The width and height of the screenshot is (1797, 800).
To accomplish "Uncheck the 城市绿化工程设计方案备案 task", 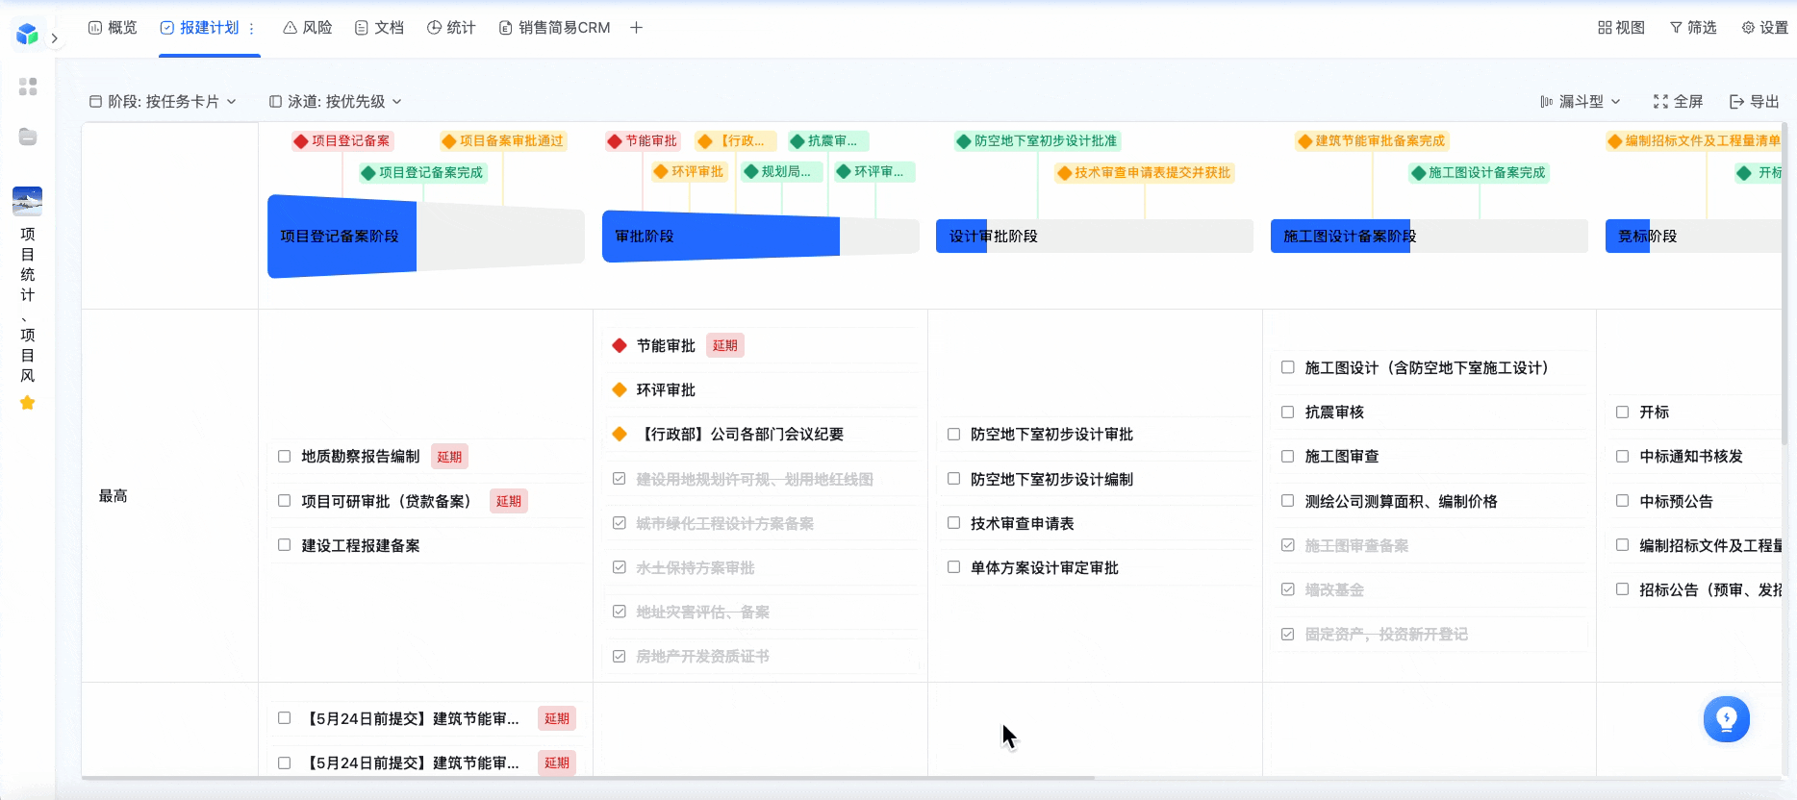I will [x=620, y=523].
